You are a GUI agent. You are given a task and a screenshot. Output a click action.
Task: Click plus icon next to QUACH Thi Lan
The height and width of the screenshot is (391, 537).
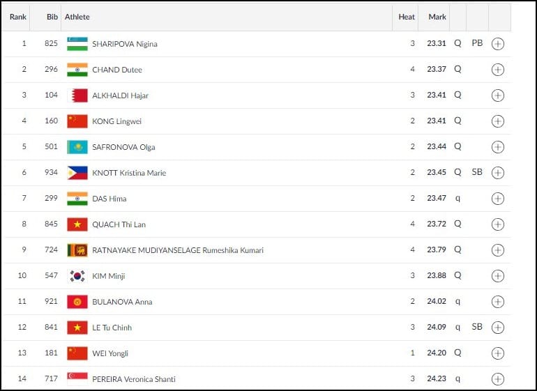pos(498,224)
